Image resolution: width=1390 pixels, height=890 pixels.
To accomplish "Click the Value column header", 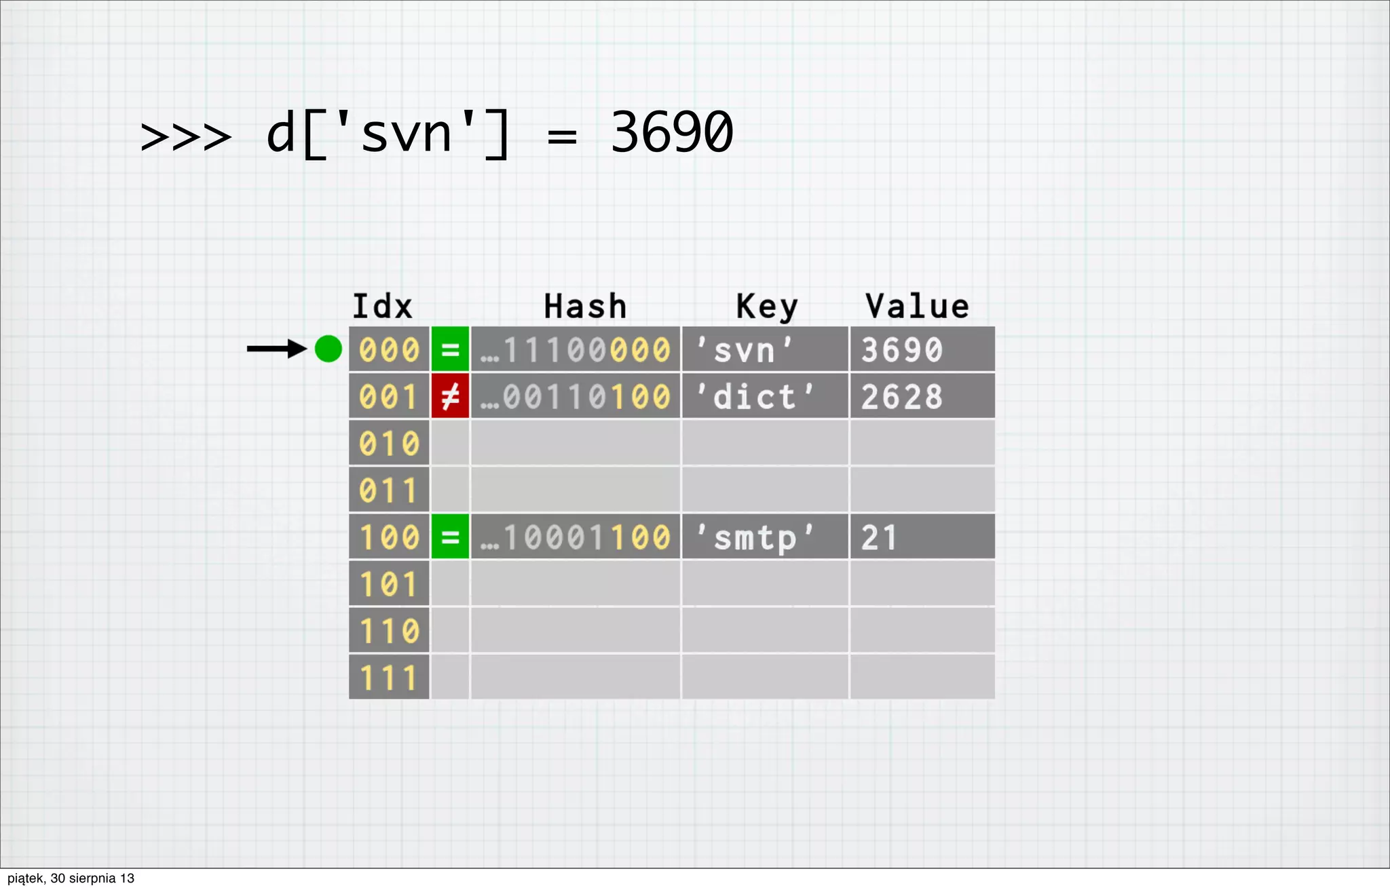I will 917,307.
